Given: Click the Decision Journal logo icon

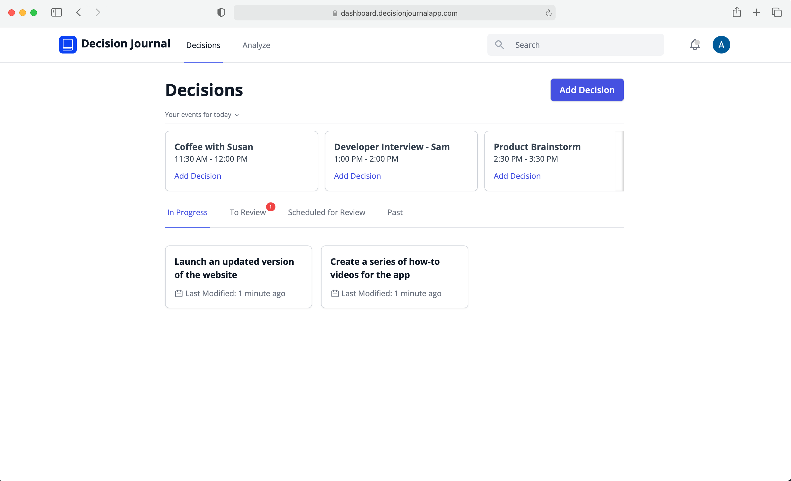Looking at the screenshot, I should tap(68, 45).
